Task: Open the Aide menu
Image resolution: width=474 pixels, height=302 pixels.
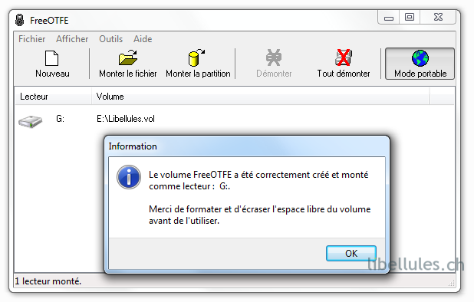Action: (x=143, y=39)
